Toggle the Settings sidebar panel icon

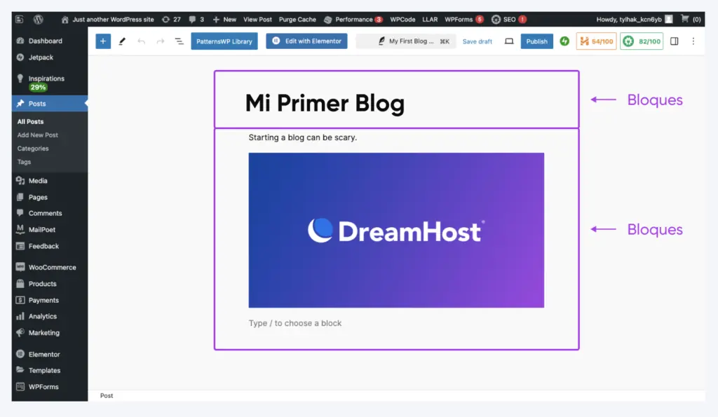click(x=674, y=41)
